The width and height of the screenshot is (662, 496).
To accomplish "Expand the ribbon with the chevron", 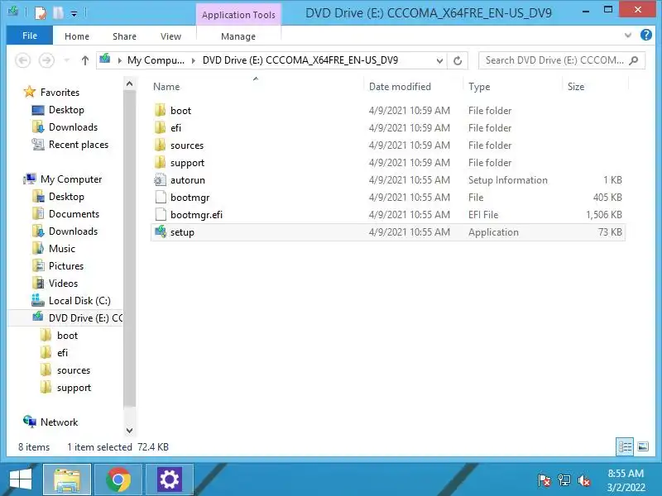I will click(628, 35).
